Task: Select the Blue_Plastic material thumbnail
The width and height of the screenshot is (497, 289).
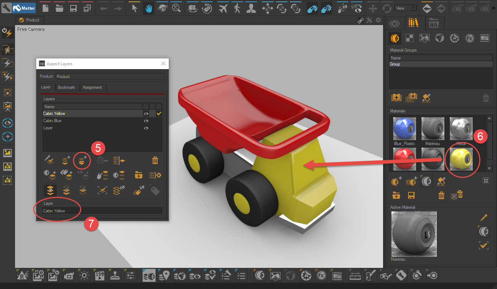Action: pos(404,128)
